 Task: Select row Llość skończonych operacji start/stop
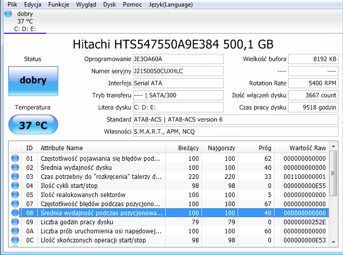click(x=169, y=240)
